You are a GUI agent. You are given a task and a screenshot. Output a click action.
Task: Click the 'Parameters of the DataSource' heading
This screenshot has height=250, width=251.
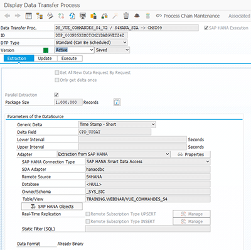point(35,117)
